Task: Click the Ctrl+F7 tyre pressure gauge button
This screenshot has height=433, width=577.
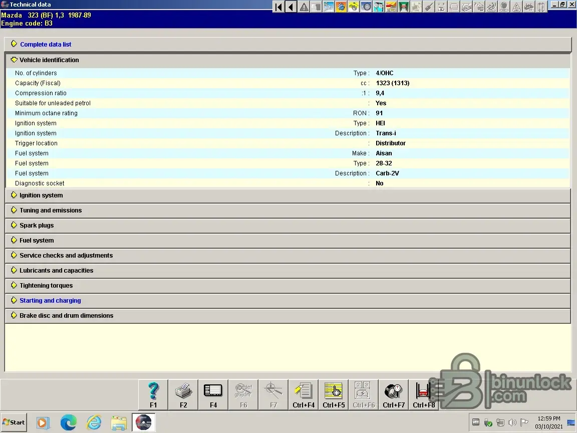Action: (394, 395)
